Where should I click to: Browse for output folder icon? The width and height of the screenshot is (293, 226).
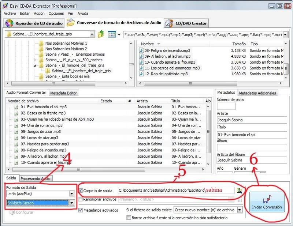pos(240,191)
